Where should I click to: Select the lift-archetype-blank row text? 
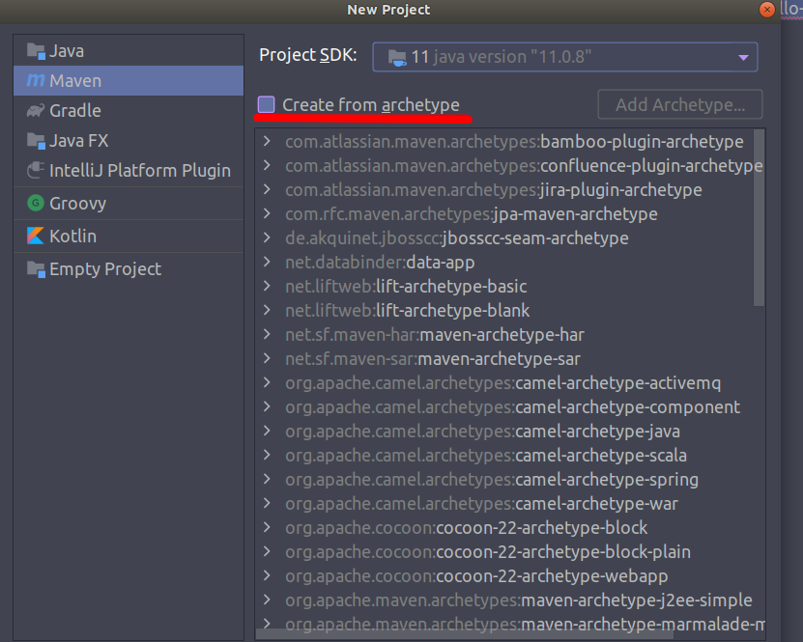407,310
